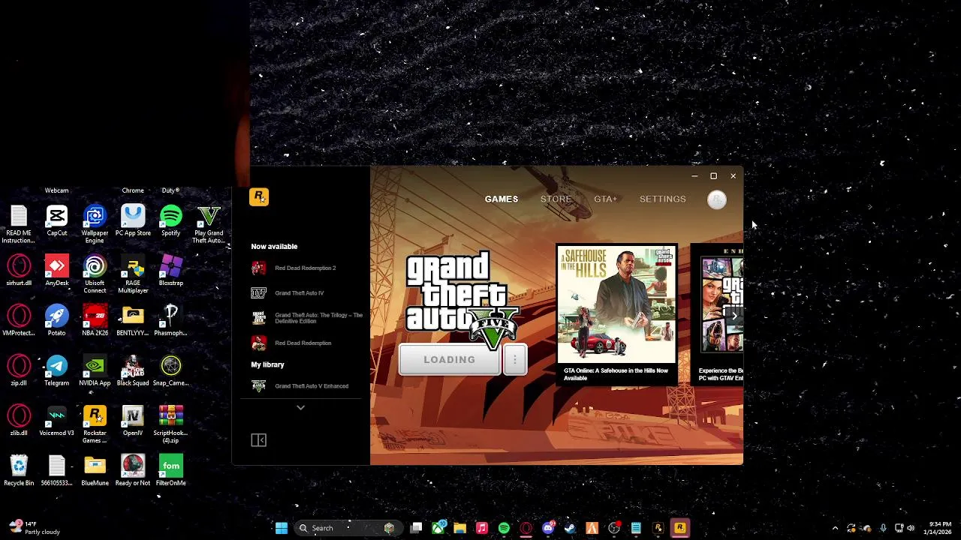Open the GAMES tab
Viewport: 961px width, 540px height.
point(502,199)
